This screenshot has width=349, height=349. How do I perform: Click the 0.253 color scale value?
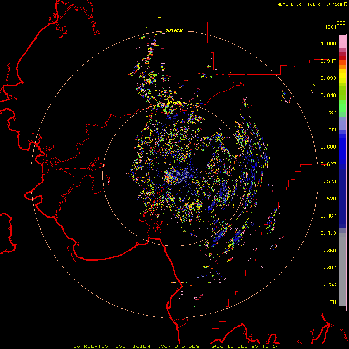tap(328, 285)
